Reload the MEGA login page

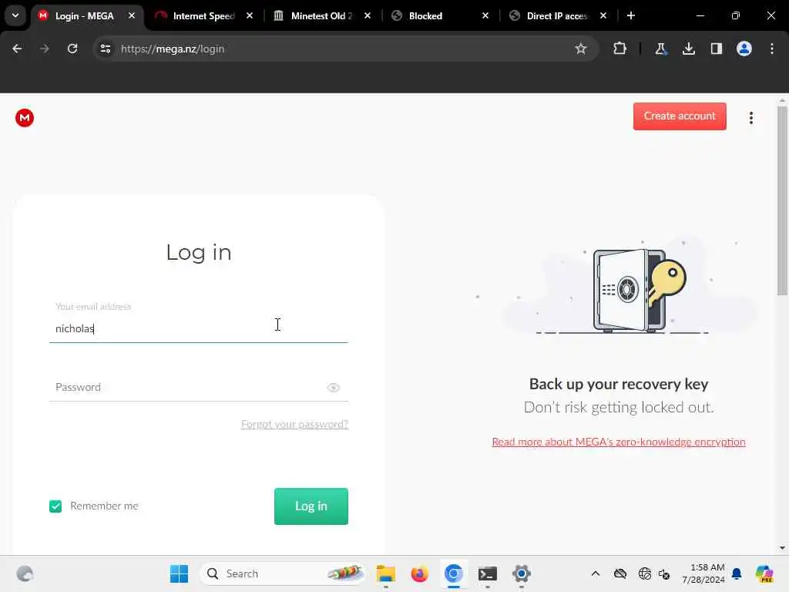pyautogui.click(x=72, y=49)
